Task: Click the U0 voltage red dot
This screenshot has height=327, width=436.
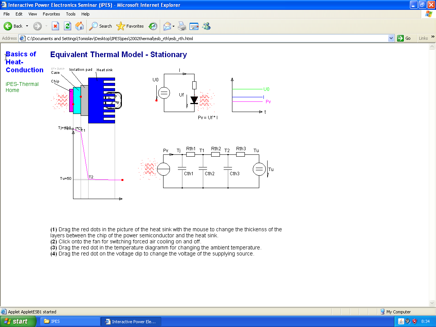Action: point(156,100)
